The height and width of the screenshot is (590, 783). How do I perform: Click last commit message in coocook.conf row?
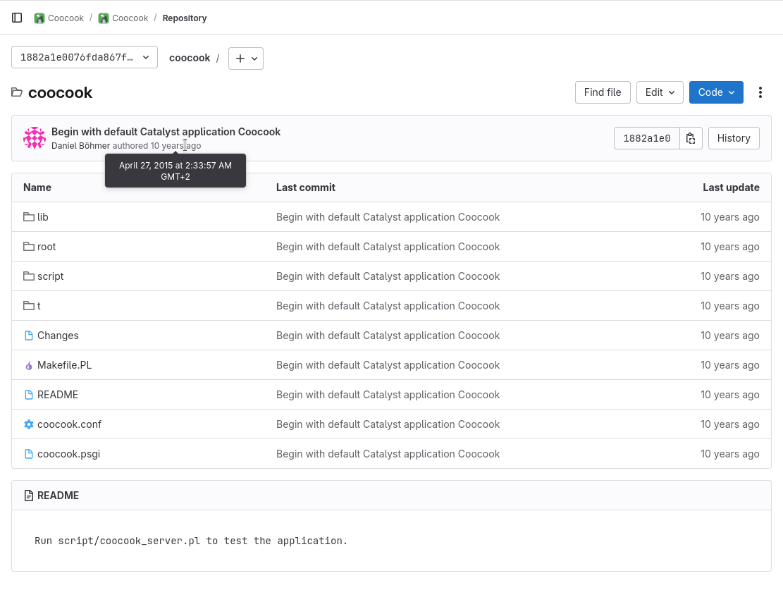(x=388, y=424)
